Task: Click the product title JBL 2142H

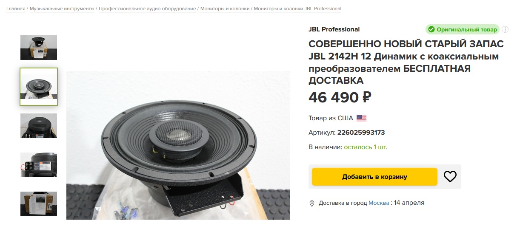Action: pos(406,62)
